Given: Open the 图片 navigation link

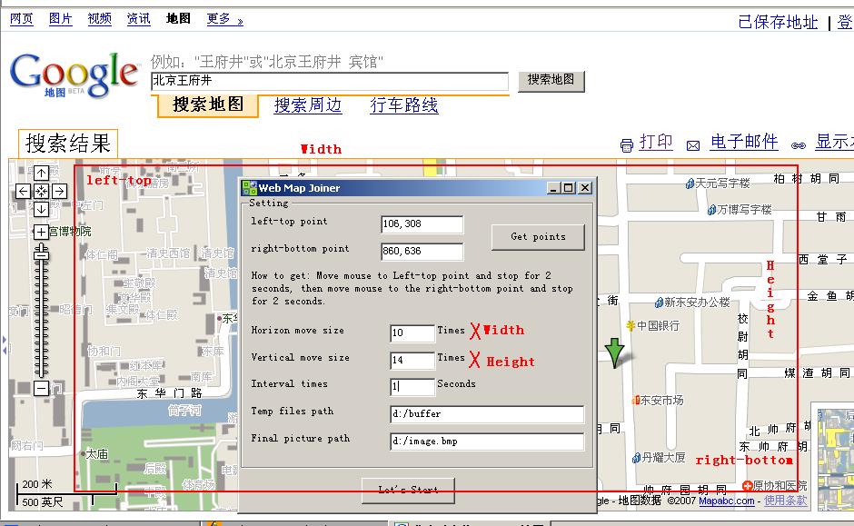Looking at the screenshot, I should point(61,19).
